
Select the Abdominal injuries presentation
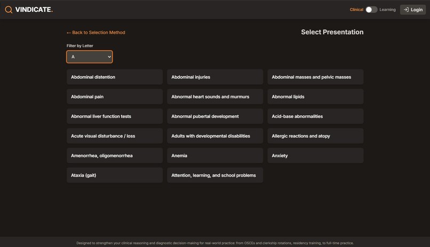(215, 77)
